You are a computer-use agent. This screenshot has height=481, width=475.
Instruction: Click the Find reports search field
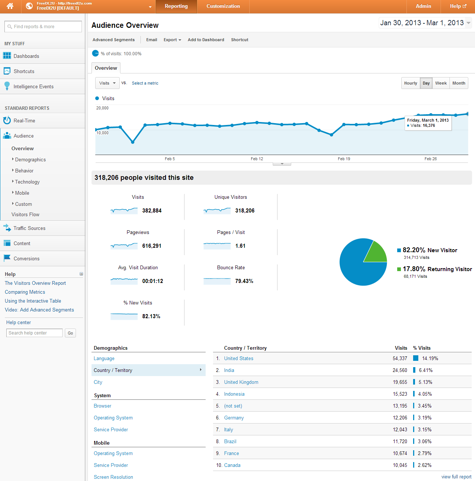(x=43, y=27)
